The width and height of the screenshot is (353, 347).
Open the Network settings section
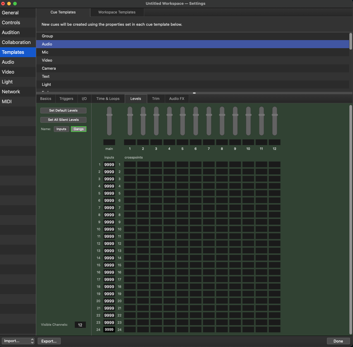point(11,92)
